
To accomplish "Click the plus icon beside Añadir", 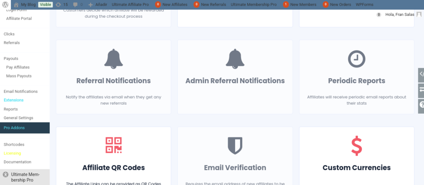I will (x=91, y=5).
